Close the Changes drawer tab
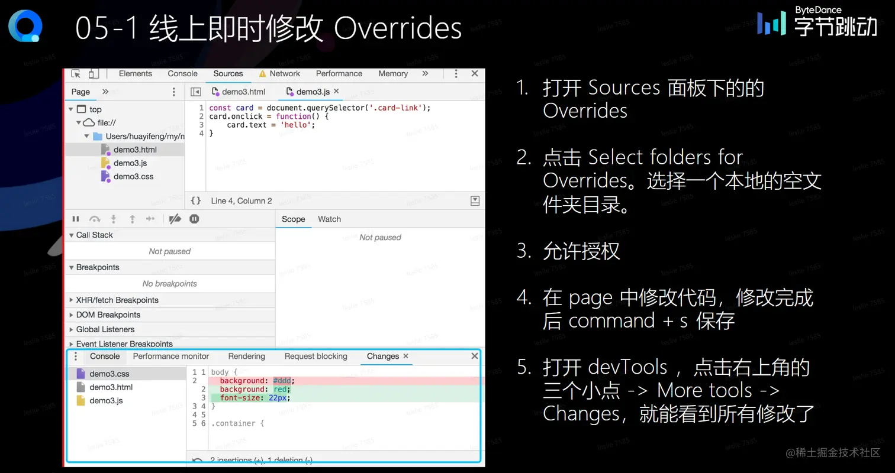Viewport: 895px width, 473px height. click(405, 356)
